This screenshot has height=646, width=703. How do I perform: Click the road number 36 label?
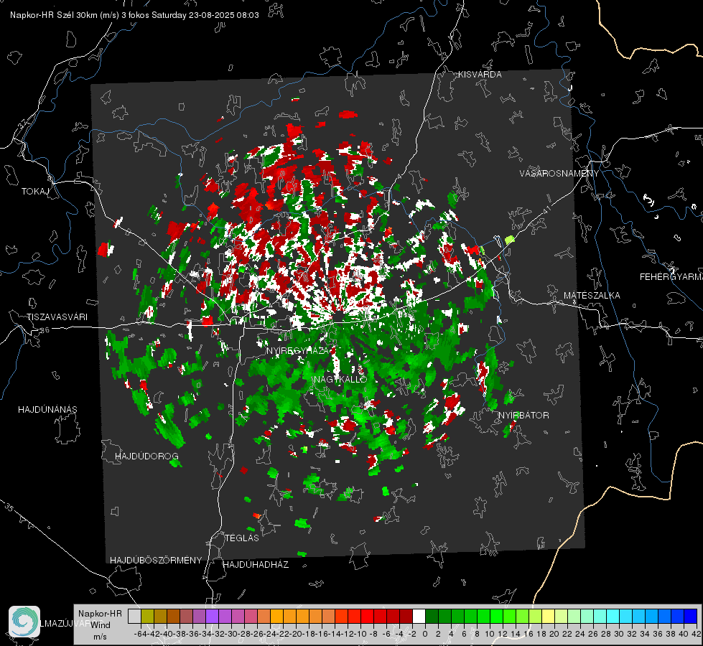click(45, 330)
